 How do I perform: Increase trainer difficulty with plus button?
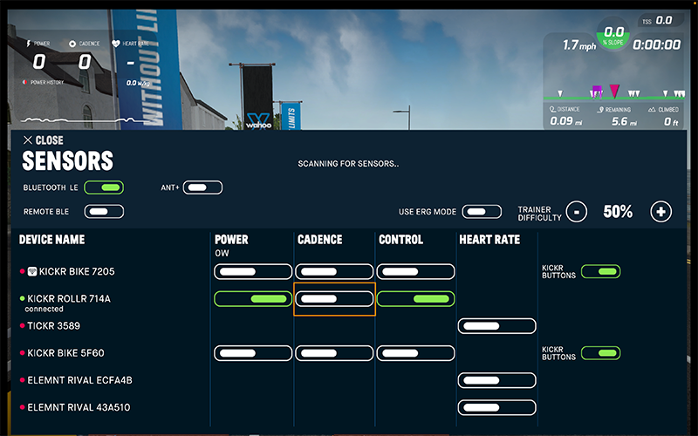pyautogui.click(x=661, y=212)
